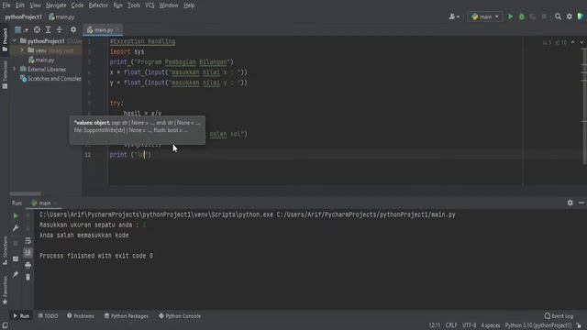Open the Code menu
The image size is (587, 330).
pyautogui.click(x=77, y=5)
